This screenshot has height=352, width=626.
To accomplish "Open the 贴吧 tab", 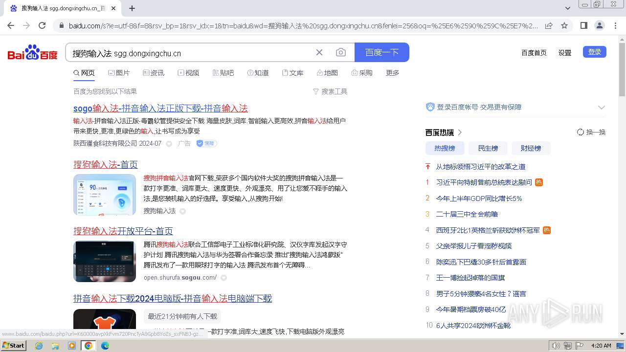I will (x=223, y=73).
